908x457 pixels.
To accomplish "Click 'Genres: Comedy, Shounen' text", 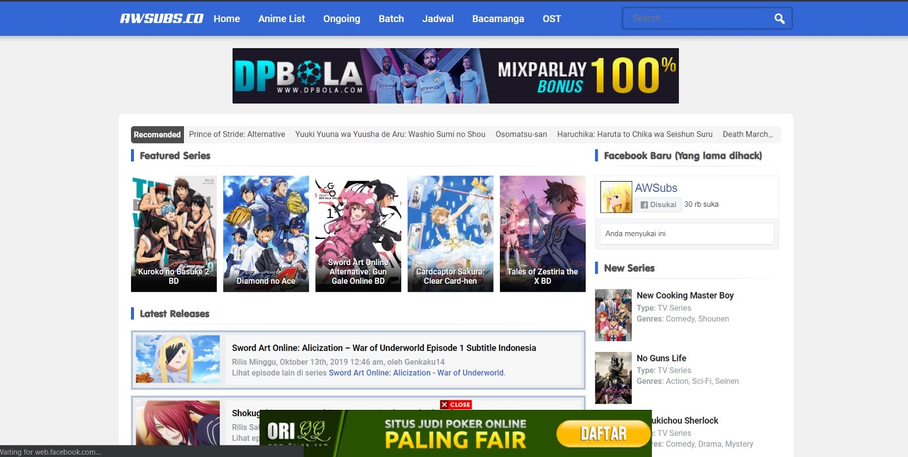I will 683,318.
